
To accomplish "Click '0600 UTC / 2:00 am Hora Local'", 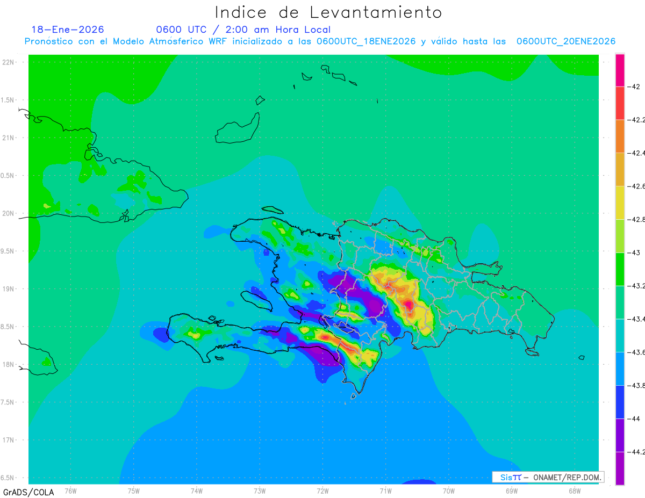I will tap(243, 30).
